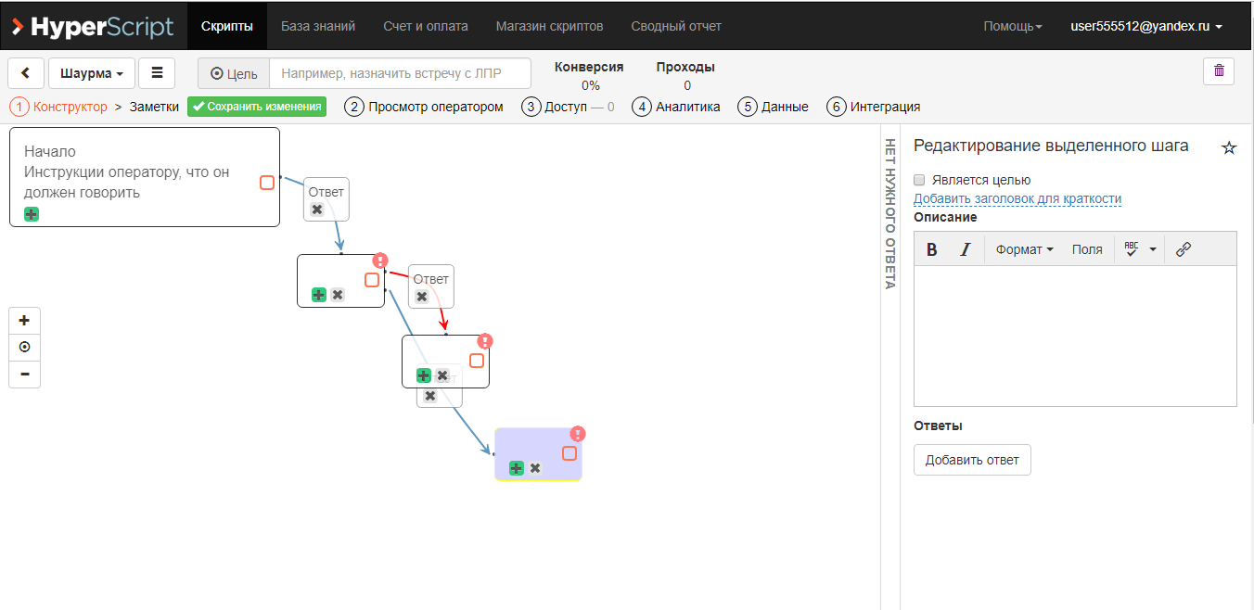The image size is (1254, 610).
Task: Center the canvas view target icon
Action: coord(24,348)
